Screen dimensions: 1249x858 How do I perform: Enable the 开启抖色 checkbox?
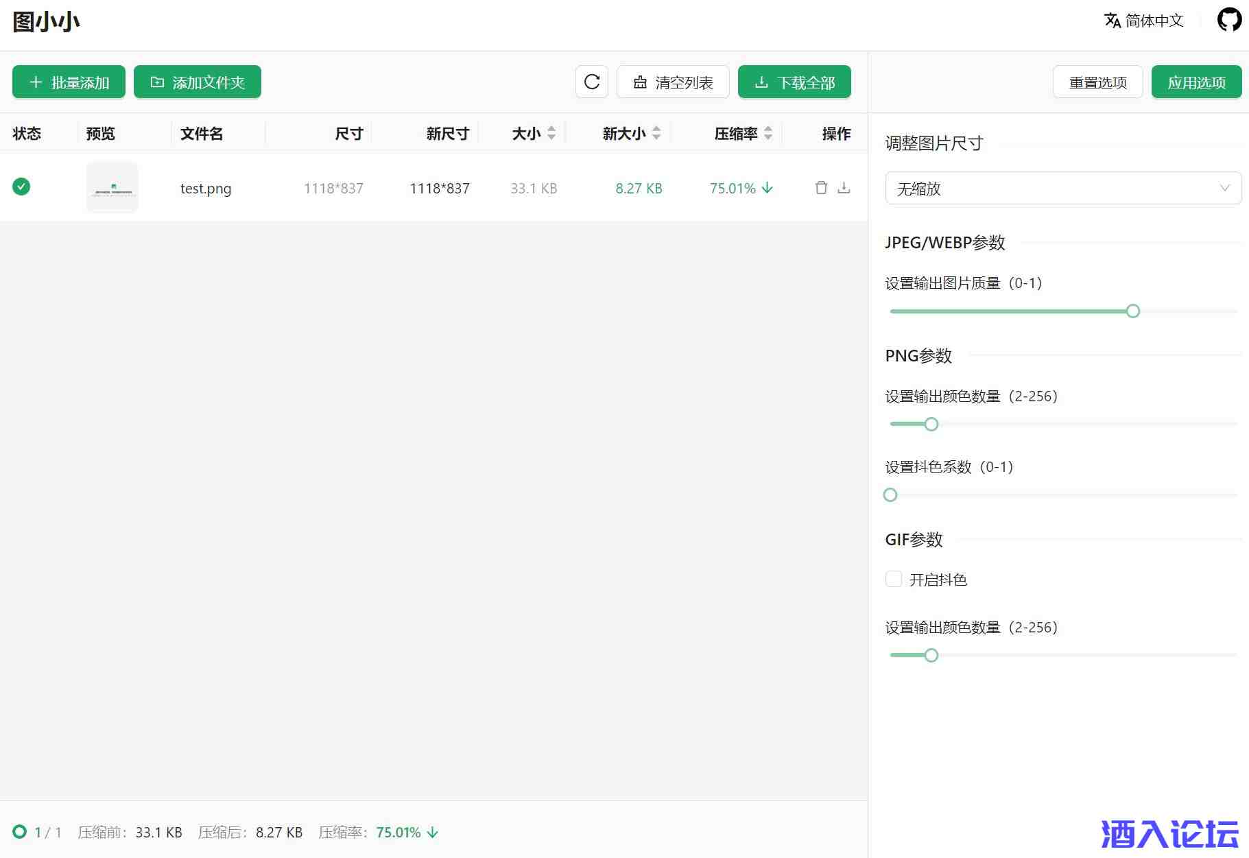click(x=894, y=579)
